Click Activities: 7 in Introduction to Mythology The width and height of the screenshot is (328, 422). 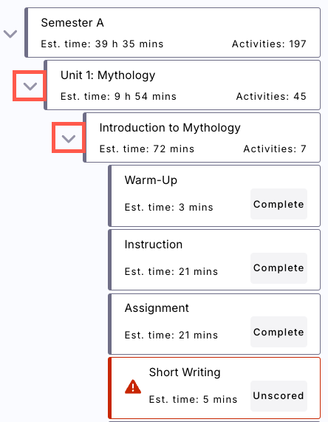coord(275,149)
